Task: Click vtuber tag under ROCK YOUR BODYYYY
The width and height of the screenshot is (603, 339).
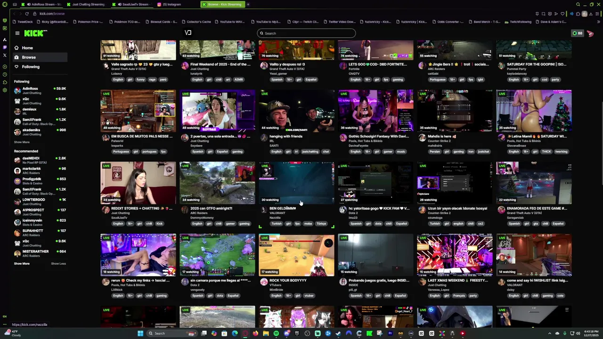Action: pos(309,296)
